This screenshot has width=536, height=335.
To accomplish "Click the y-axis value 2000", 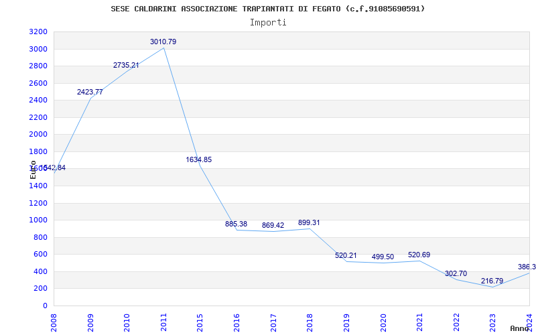I will 39,135.
